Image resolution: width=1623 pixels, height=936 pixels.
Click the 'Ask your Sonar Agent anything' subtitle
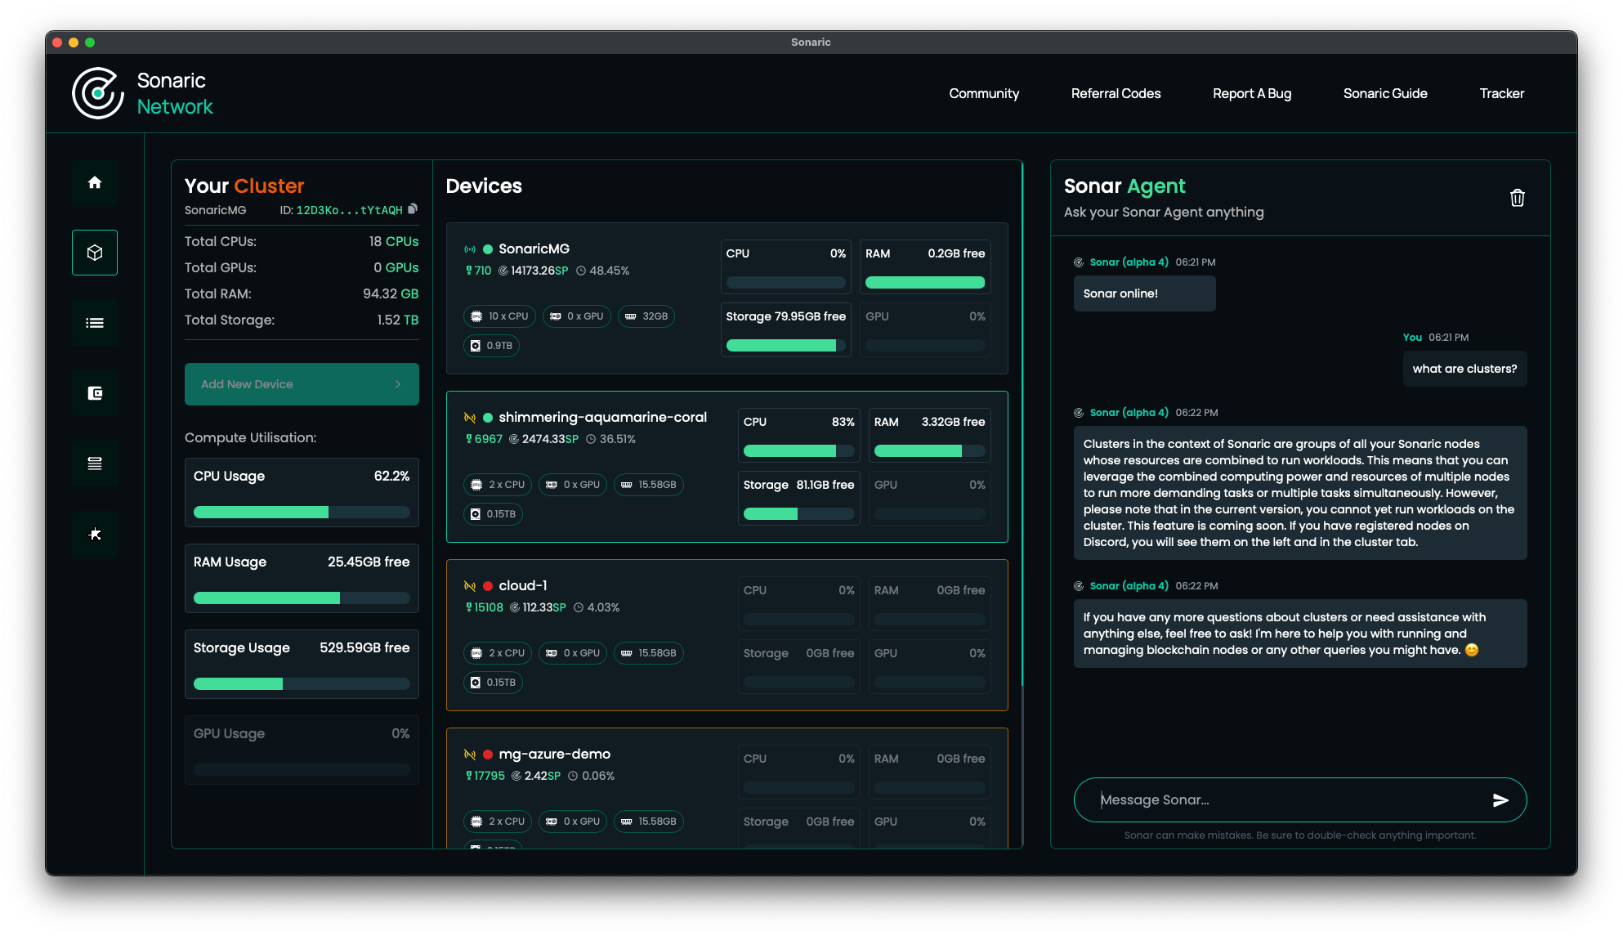point(1164,213)
